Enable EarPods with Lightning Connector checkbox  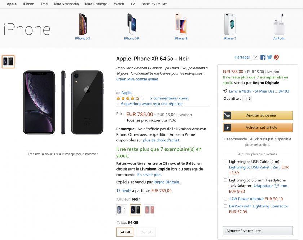point(225,206)
